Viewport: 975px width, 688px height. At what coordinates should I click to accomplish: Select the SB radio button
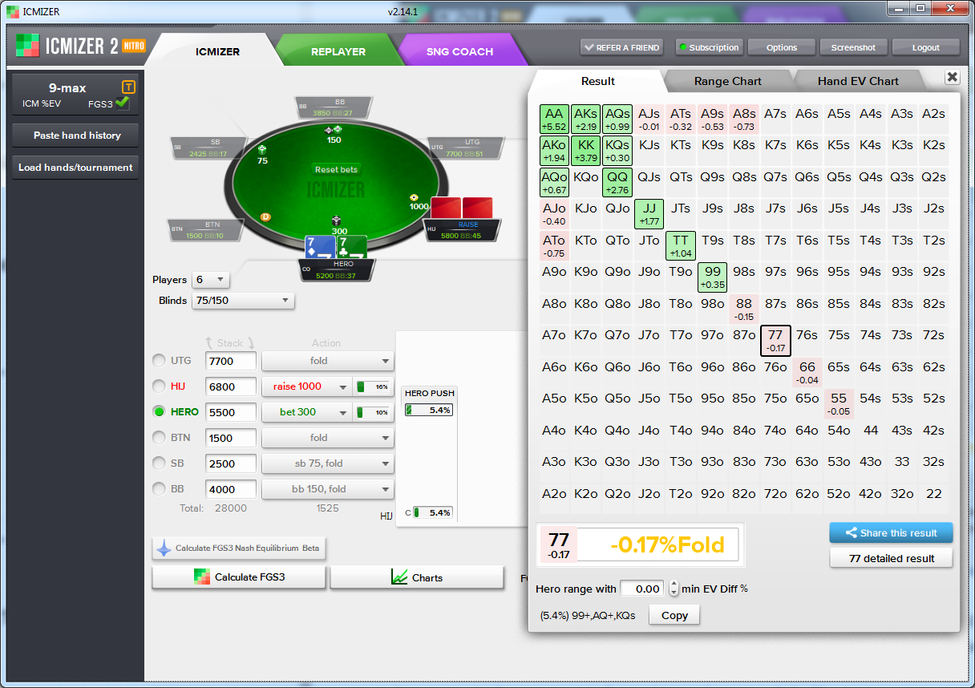[x=159, y=463]
